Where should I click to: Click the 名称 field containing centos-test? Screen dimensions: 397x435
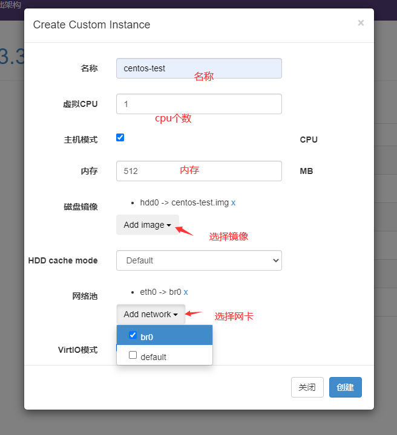198,68
